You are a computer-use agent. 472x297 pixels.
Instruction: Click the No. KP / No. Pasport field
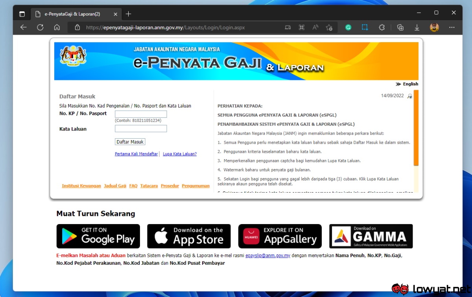point(141,114)
